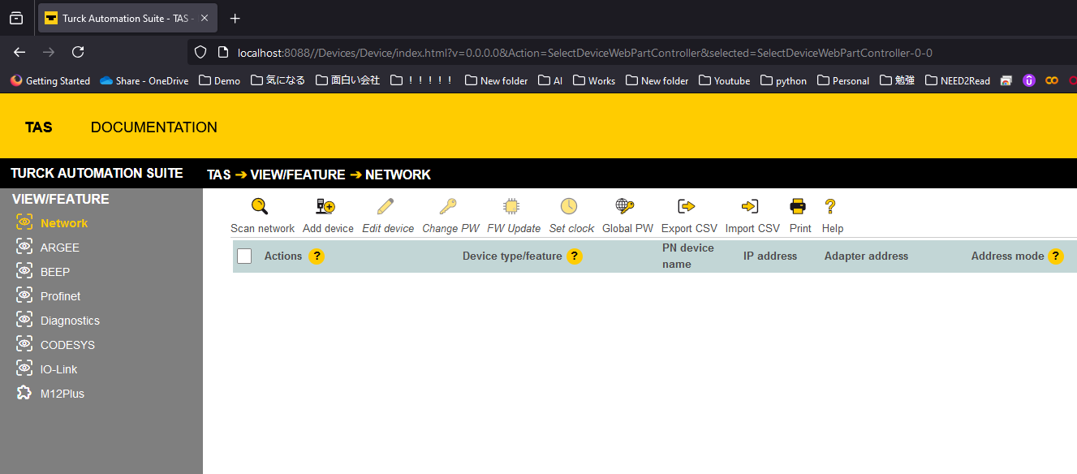1077x474 pixels.
Task: Click the eye icon beside ARGEE
Action: point(24,247)
